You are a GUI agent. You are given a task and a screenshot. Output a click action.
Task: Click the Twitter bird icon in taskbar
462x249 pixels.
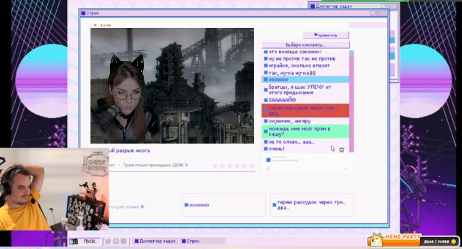[108, 241]
